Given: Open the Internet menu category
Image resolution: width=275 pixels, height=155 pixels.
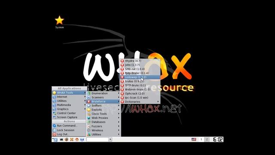Looking at the screenshot, I should point(69,96).
